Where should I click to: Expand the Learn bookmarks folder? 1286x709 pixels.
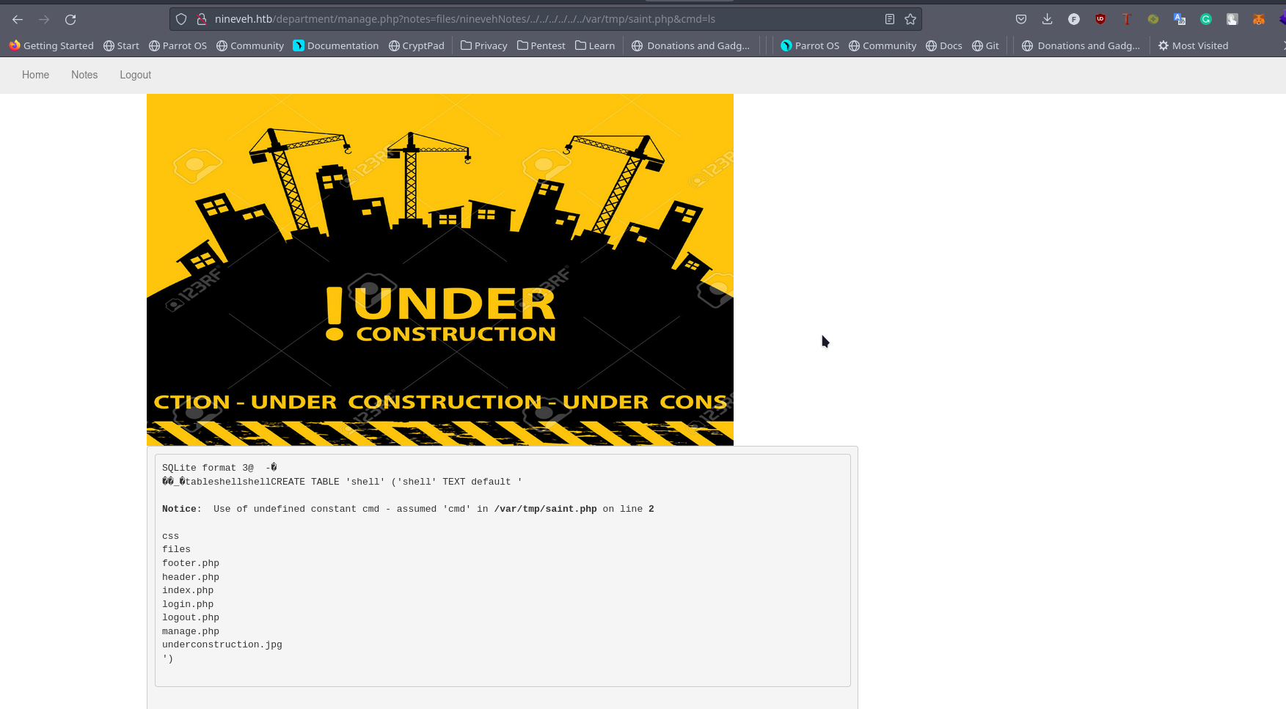[x=595, y=45]
